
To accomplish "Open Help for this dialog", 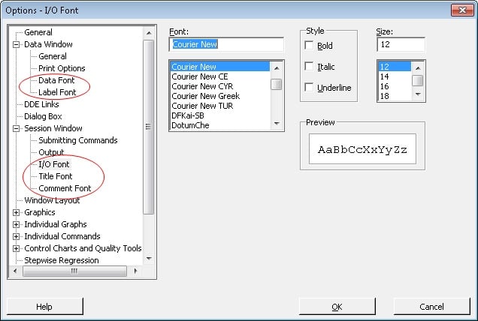I will [x=44, y=307].
